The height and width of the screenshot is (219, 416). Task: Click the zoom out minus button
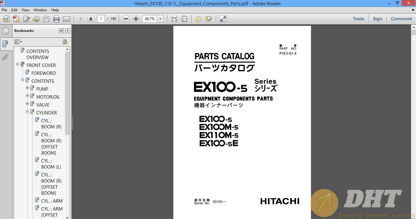click(126, 19)
